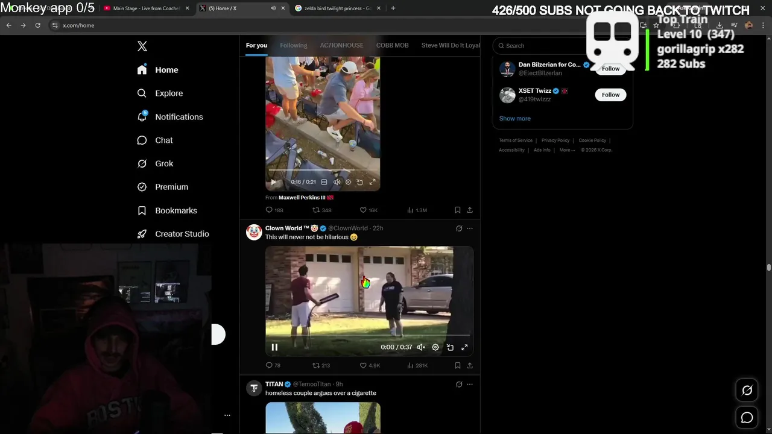Repost the post with 348 reposts
Screen dimensions: 772x434
coord(322,210)
